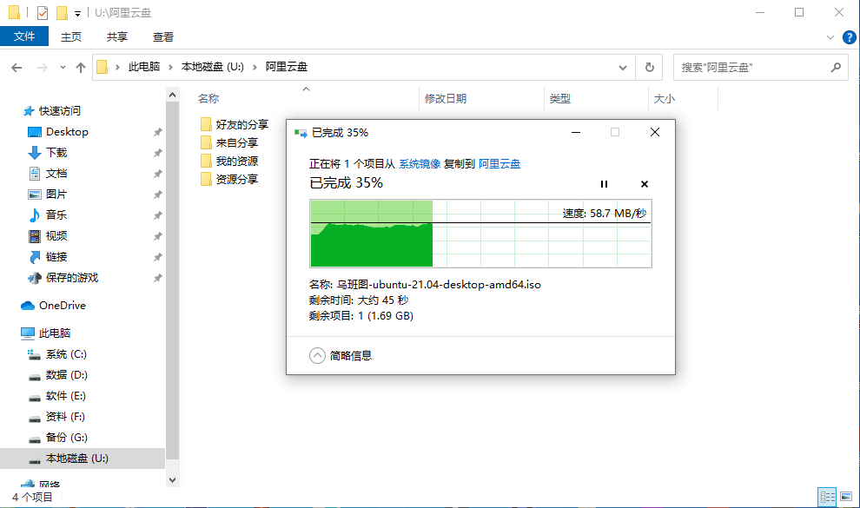
Task: Cancel the copy with the X button
Action: (644, 184)
